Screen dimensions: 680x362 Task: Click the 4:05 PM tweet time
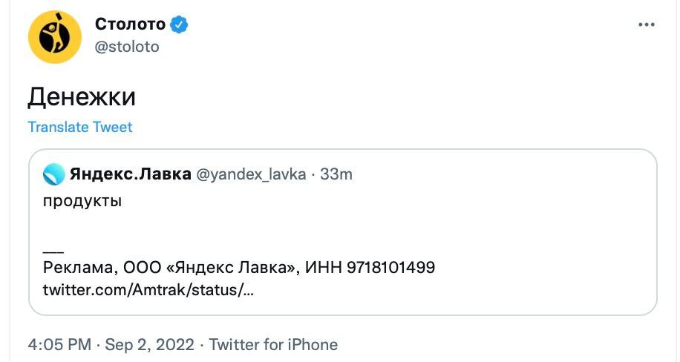coord(59,345)
